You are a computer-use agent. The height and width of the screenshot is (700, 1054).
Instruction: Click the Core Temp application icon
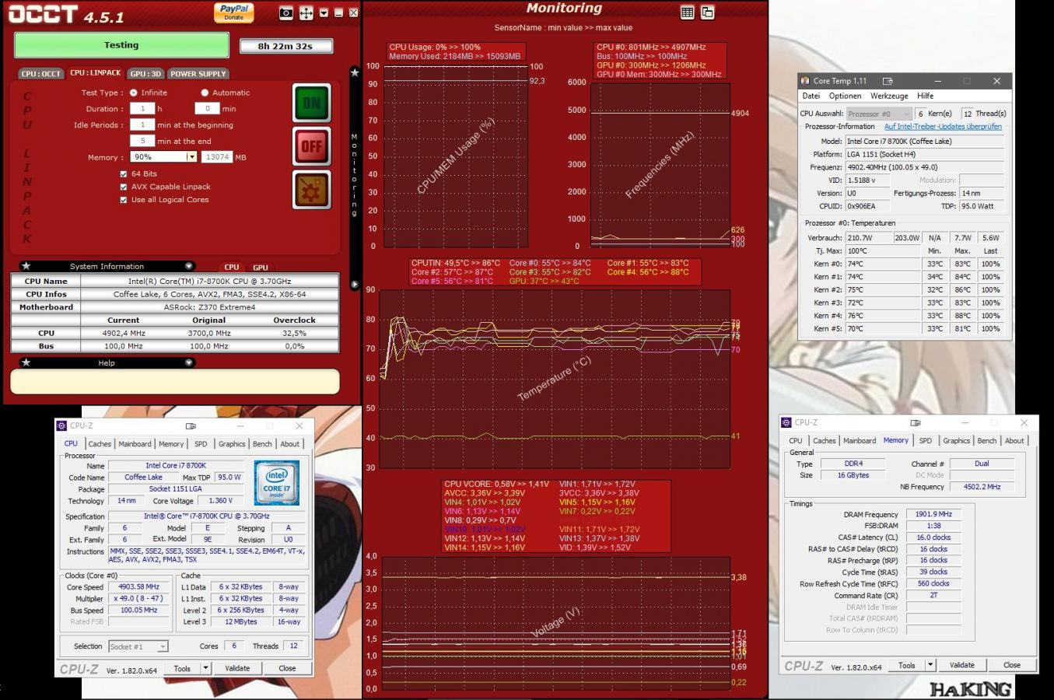805,81
